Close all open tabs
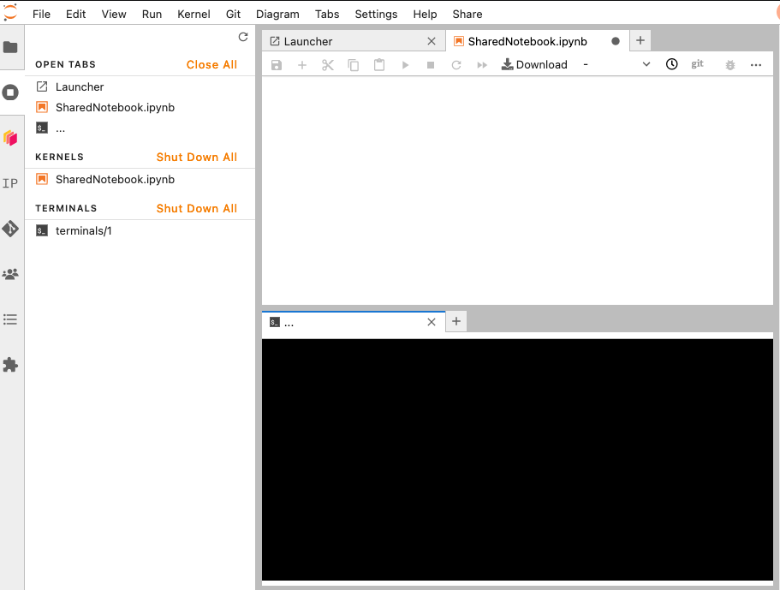 (x=211, y=64)
